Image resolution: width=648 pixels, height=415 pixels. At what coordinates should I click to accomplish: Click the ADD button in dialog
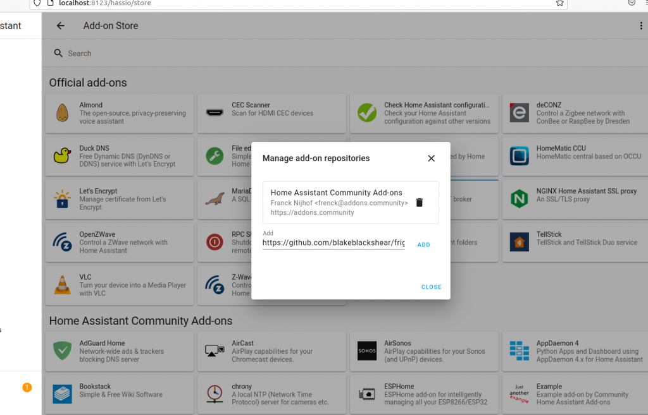pyautogui.click(x=423, y=244)
